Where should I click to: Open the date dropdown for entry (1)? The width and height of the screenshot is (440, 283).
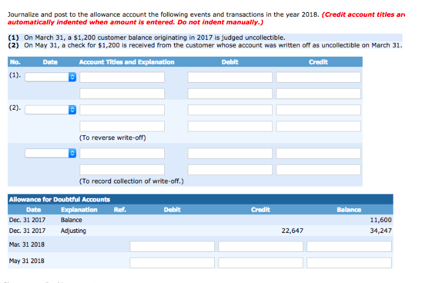point(50,77)
